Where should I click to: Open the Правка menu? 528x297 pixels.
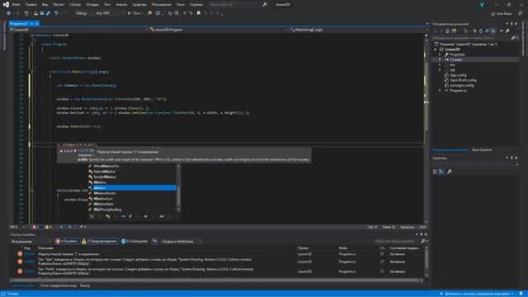click(31, 5)
